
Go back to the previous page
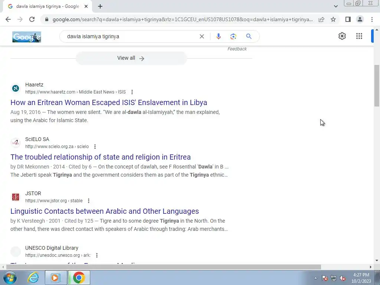point(8,19)
